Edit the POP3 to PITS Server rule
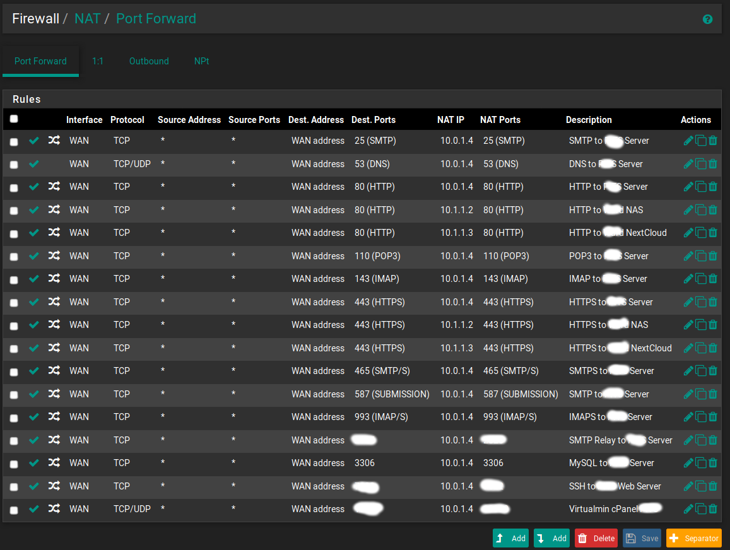 coord(688,256)
